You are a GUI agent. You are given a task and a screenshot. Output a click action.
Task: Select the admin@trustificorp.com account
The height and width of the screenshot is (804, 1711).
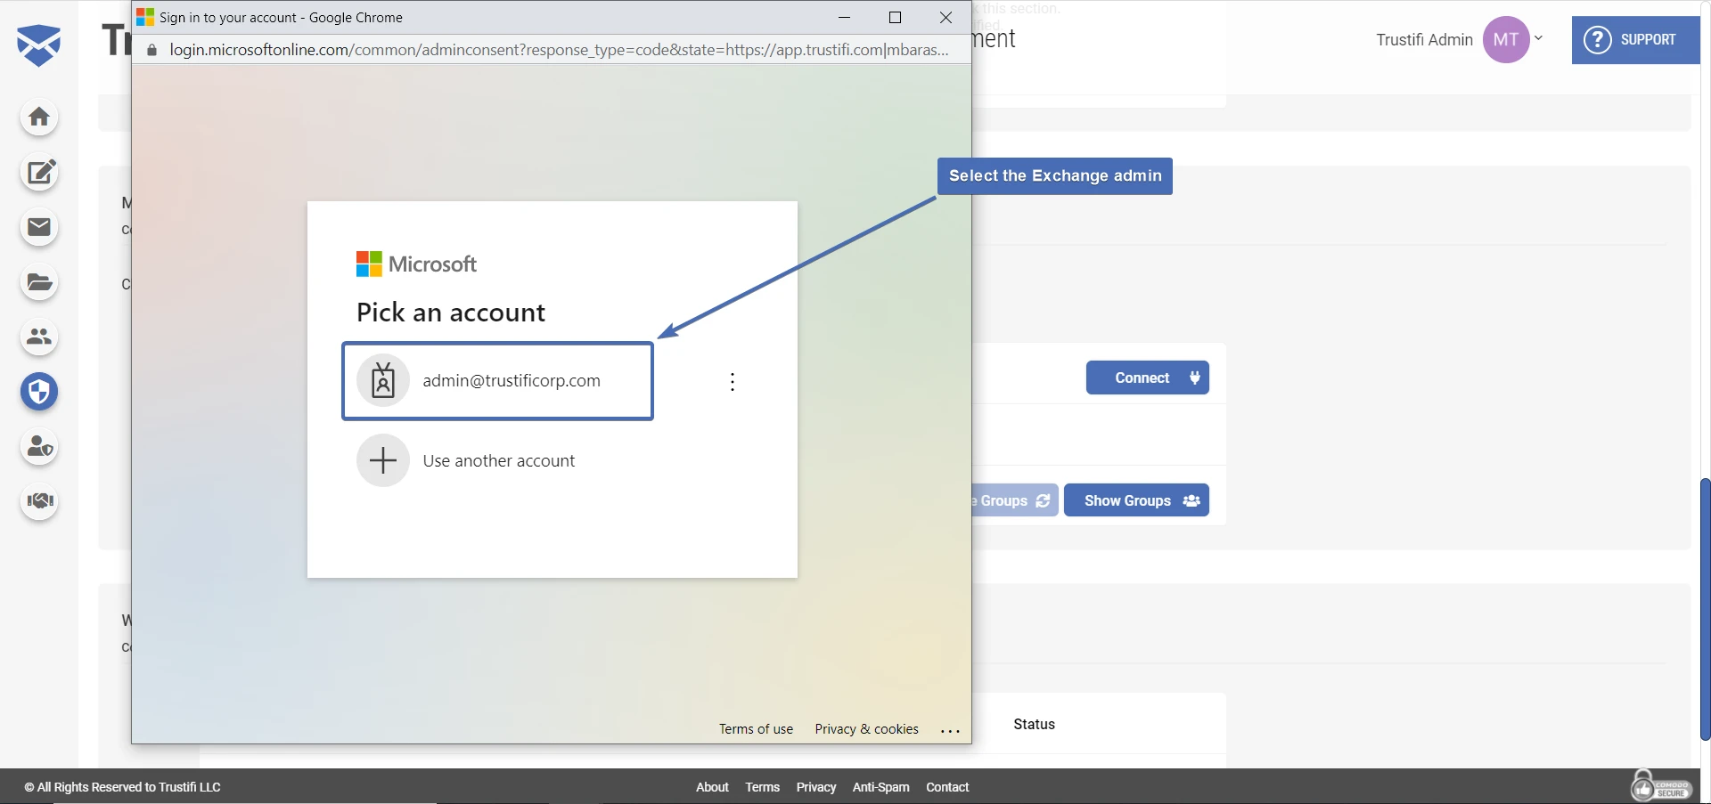click(498, 381)
